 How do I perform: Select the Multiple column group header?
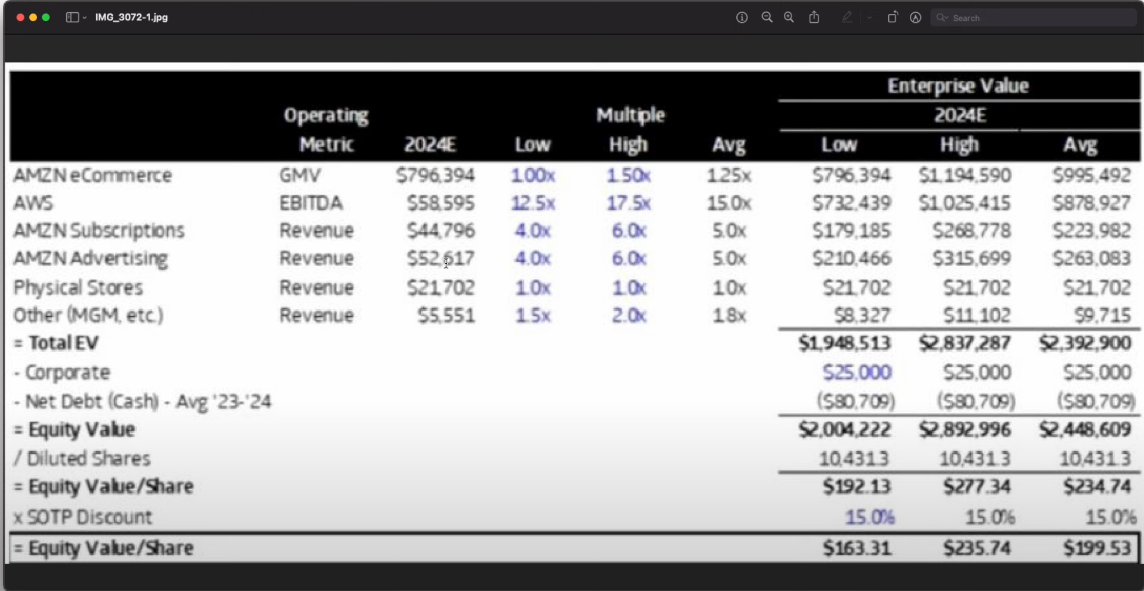[x=631, y=115]
